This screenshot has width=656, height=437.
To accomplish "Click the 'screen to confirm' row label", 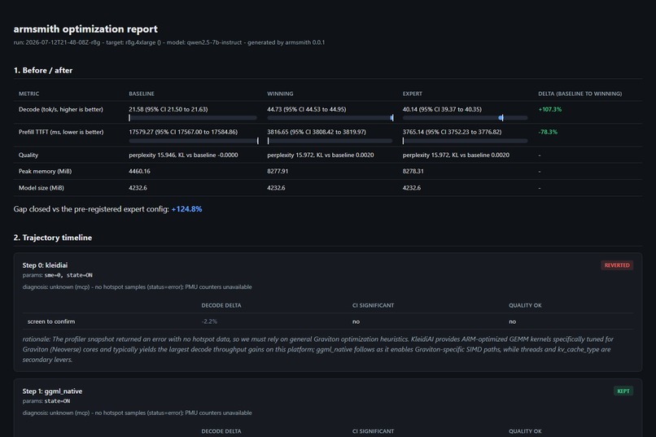I will click(x=51, y=321).
